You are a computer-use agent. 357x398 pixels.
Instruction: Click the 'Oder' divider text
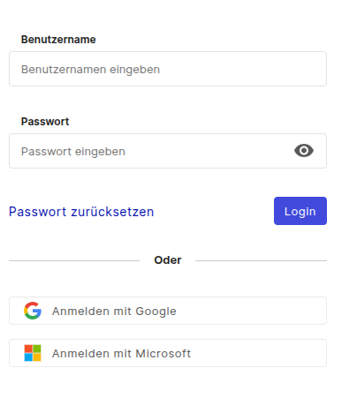coord(168,260)
